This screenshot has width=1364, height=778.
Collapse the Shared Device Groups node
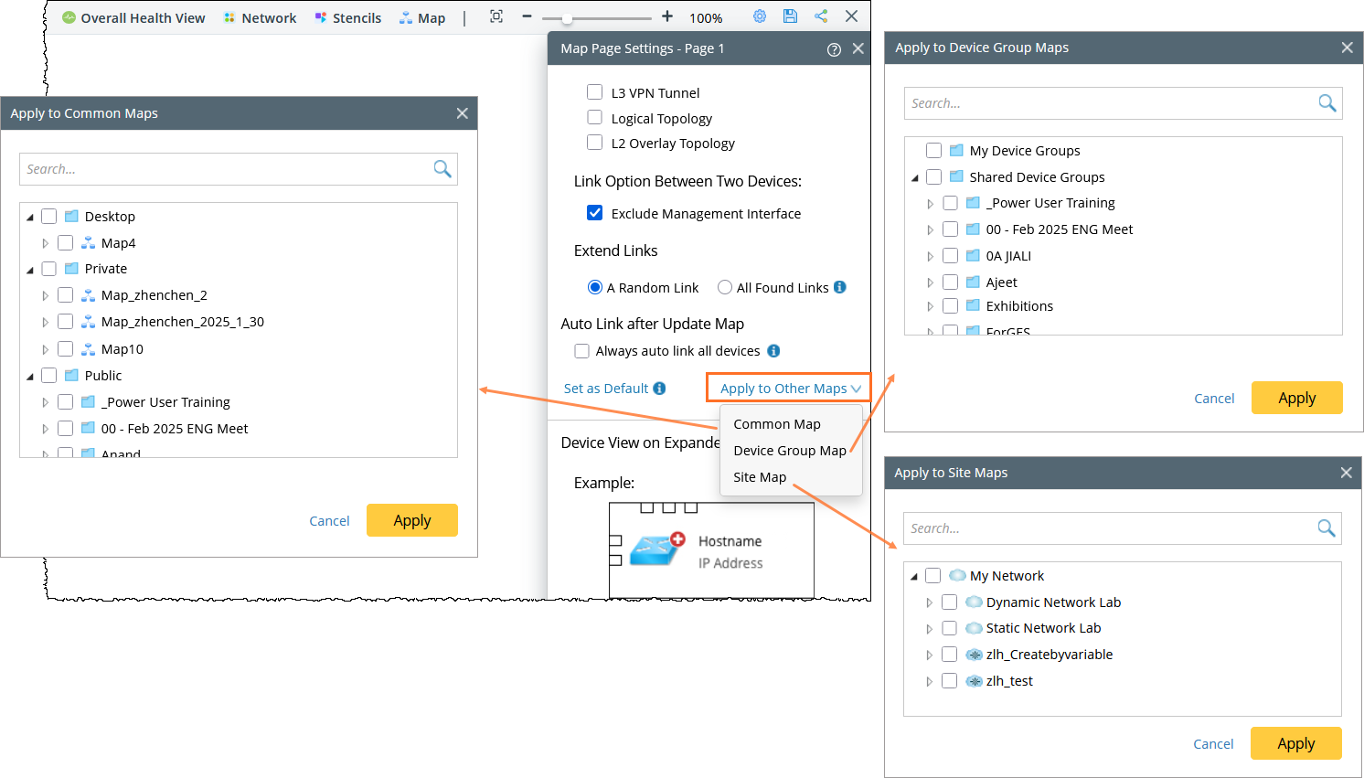coord(915,178)
